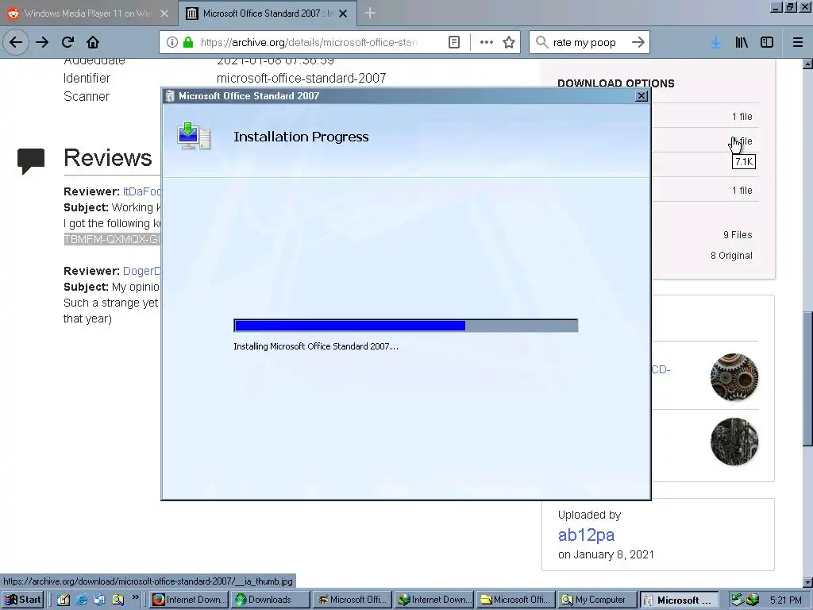Expand quick launch overflow chevron
Screen dimensions: 813x610
pos(135,597)
